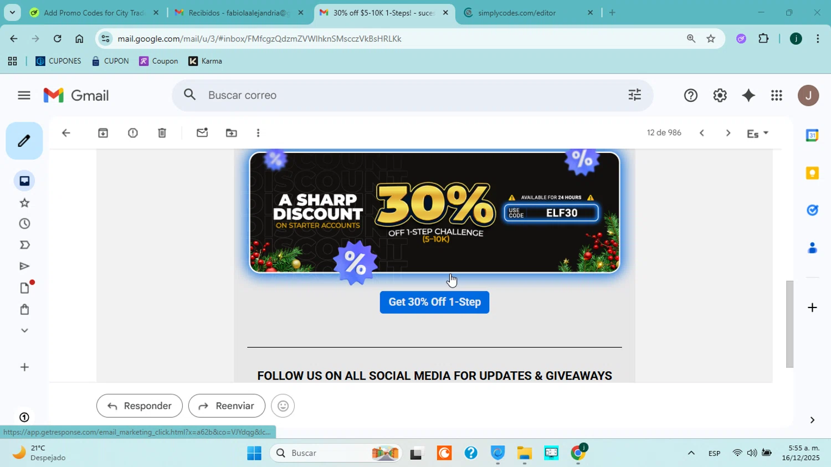Open Gemini sparkle assistant icon
This screenshot has height=467, width=831.
[x=748, y=95]
